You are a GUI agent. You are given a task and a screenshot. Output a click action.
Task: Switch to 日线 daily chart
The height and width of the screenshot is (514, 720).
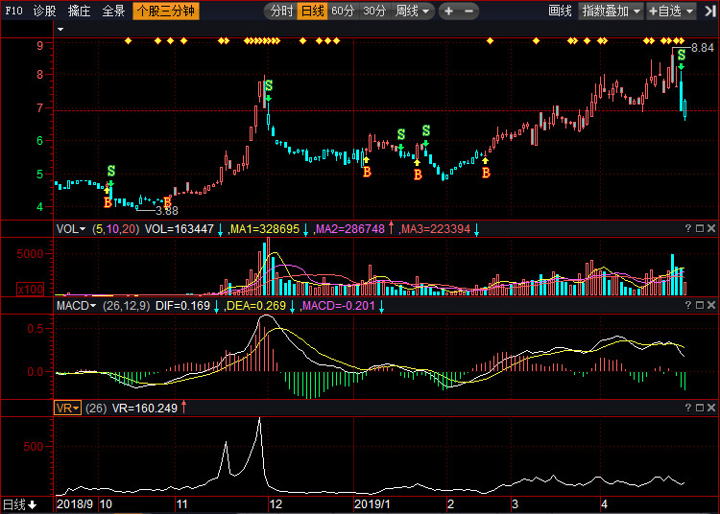(312, 11)
